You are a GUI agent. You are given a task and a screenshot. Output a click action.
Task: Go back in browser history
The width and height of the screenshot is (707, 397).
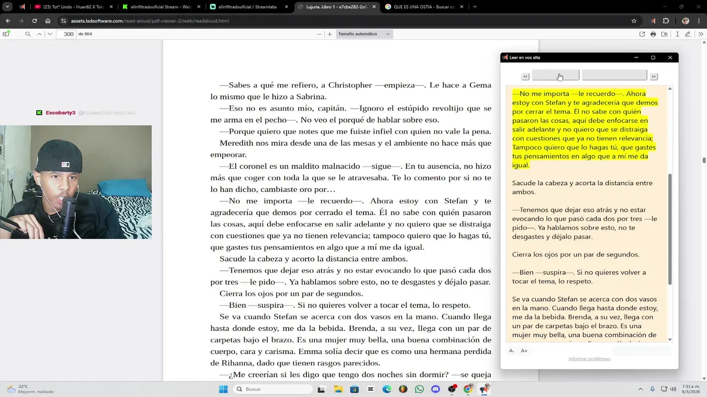tap(8, 21)
